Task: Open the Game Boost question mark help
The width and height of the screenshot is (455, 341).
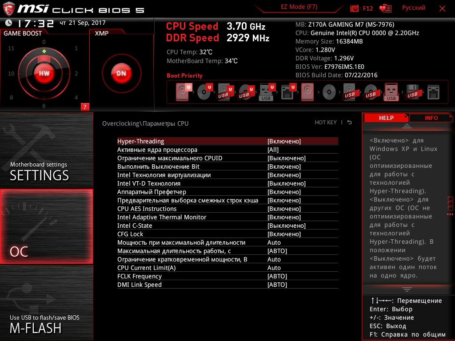Action: pos(85,107)
